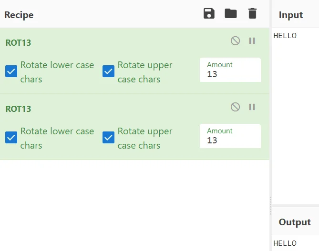Uncheck first ROT13 Rotate upper case chars
The image size is (319, 251).
[x=109, y=72]
